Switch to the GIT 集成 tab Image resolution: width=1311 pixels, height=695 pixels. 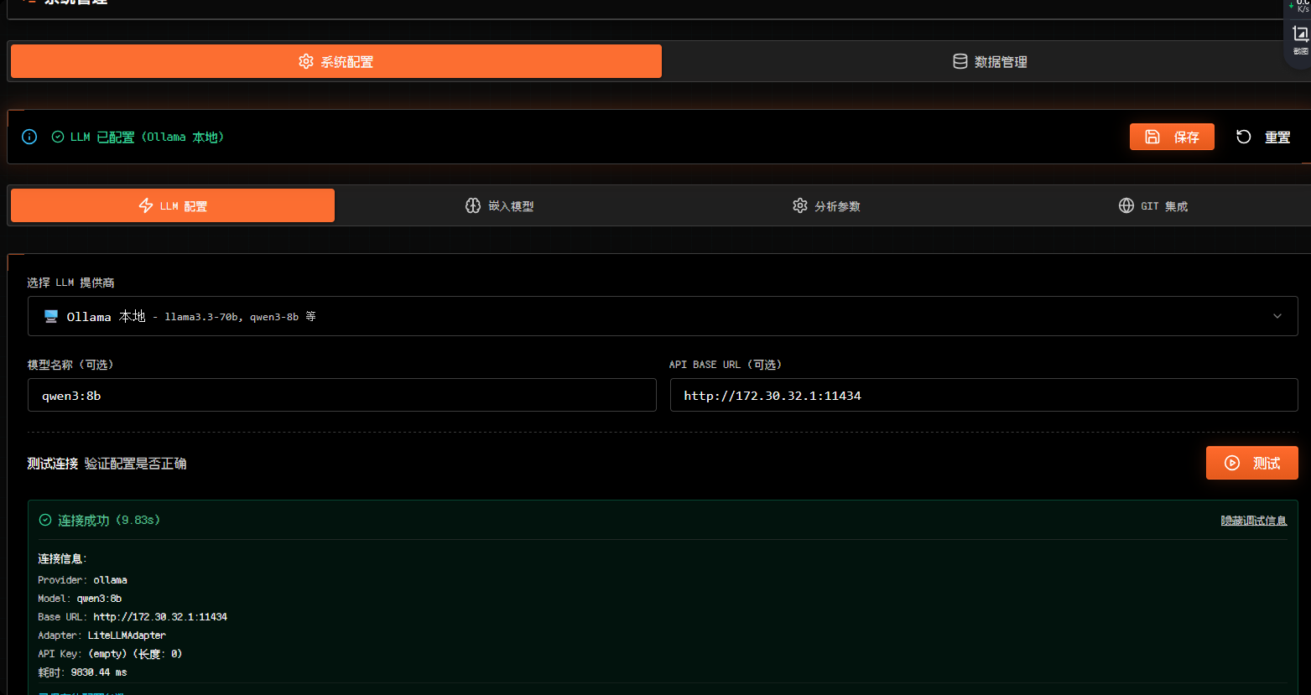[x=1153, y=205]
